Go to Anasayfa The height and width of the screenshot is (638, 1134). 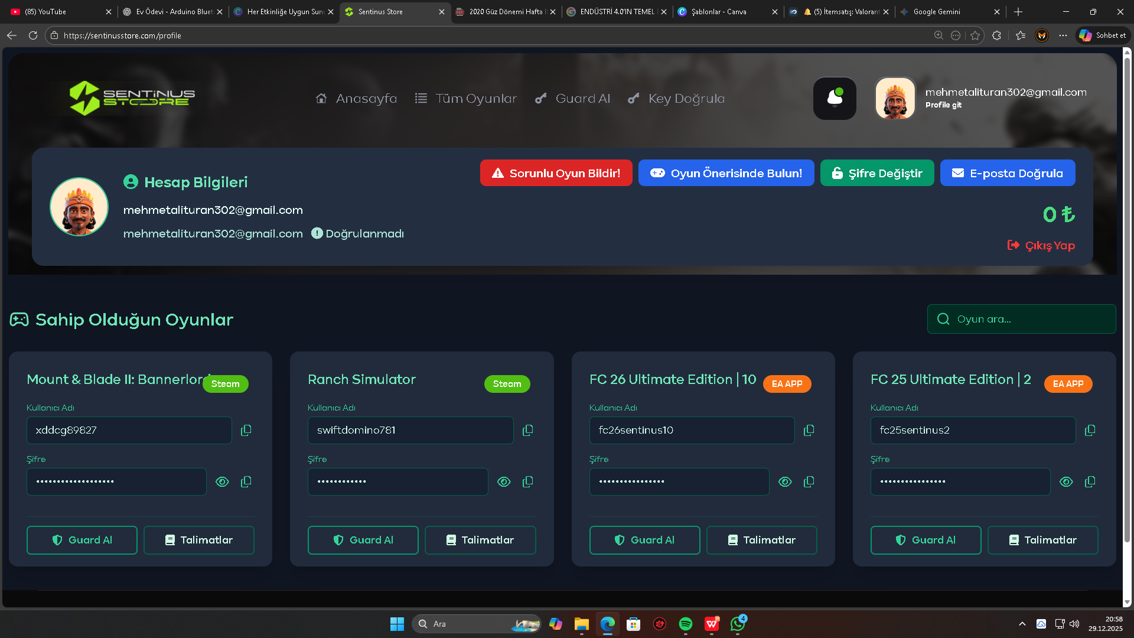tap(356, 99)
